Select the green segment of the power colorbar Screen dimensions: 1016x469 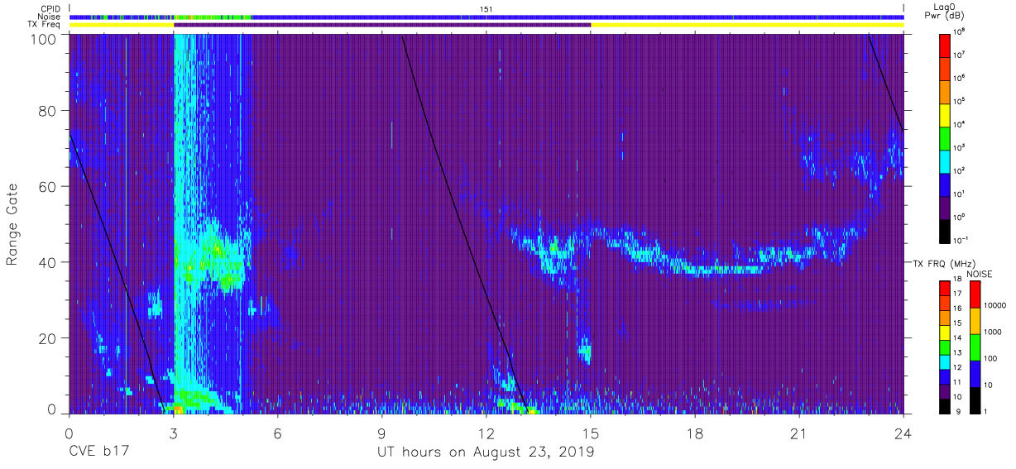click(944, 138)
